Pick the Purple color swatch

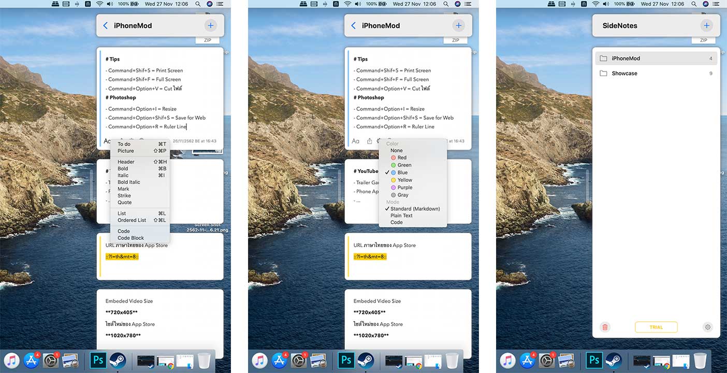click(404, 188)
